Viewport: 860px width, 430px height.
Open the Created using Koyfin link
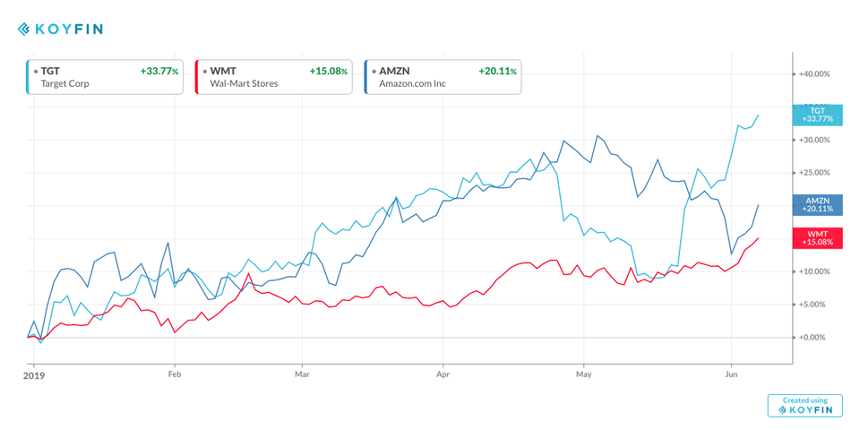pos(804,406)
